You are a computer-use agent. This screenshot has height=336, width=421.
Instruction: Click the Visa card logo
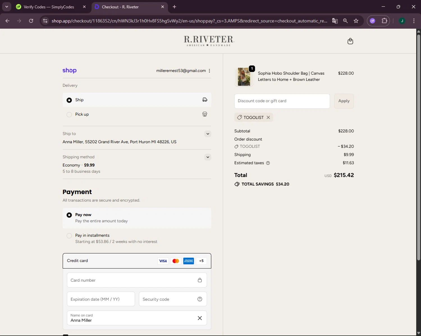tap(163, 261)
